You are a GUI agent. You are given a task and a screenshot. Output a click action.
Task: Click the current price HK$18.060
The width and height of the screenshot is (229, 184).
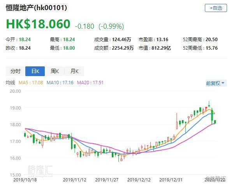point(38,24)
